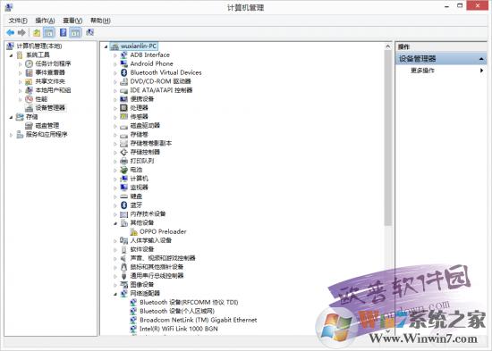This screenshot has width=492, height=351.
Task: Select the 存储控制器 category
Action: (145, 152)
